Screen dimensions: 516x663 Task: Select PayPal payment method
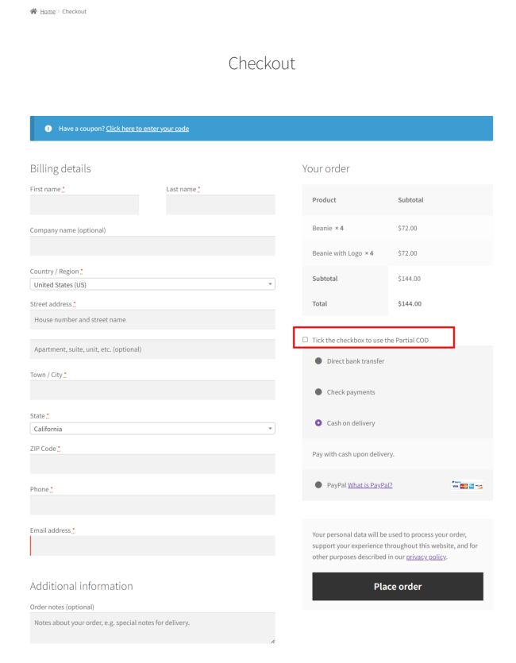(318, 485)
